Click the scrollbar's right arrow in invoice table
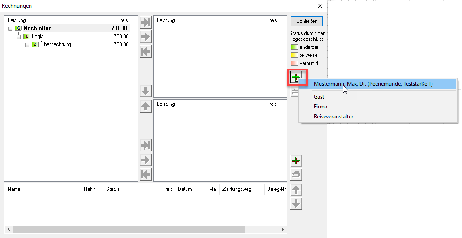Image resolution: width=462 pixels, height=238 pixels. [x=283, y=229]
